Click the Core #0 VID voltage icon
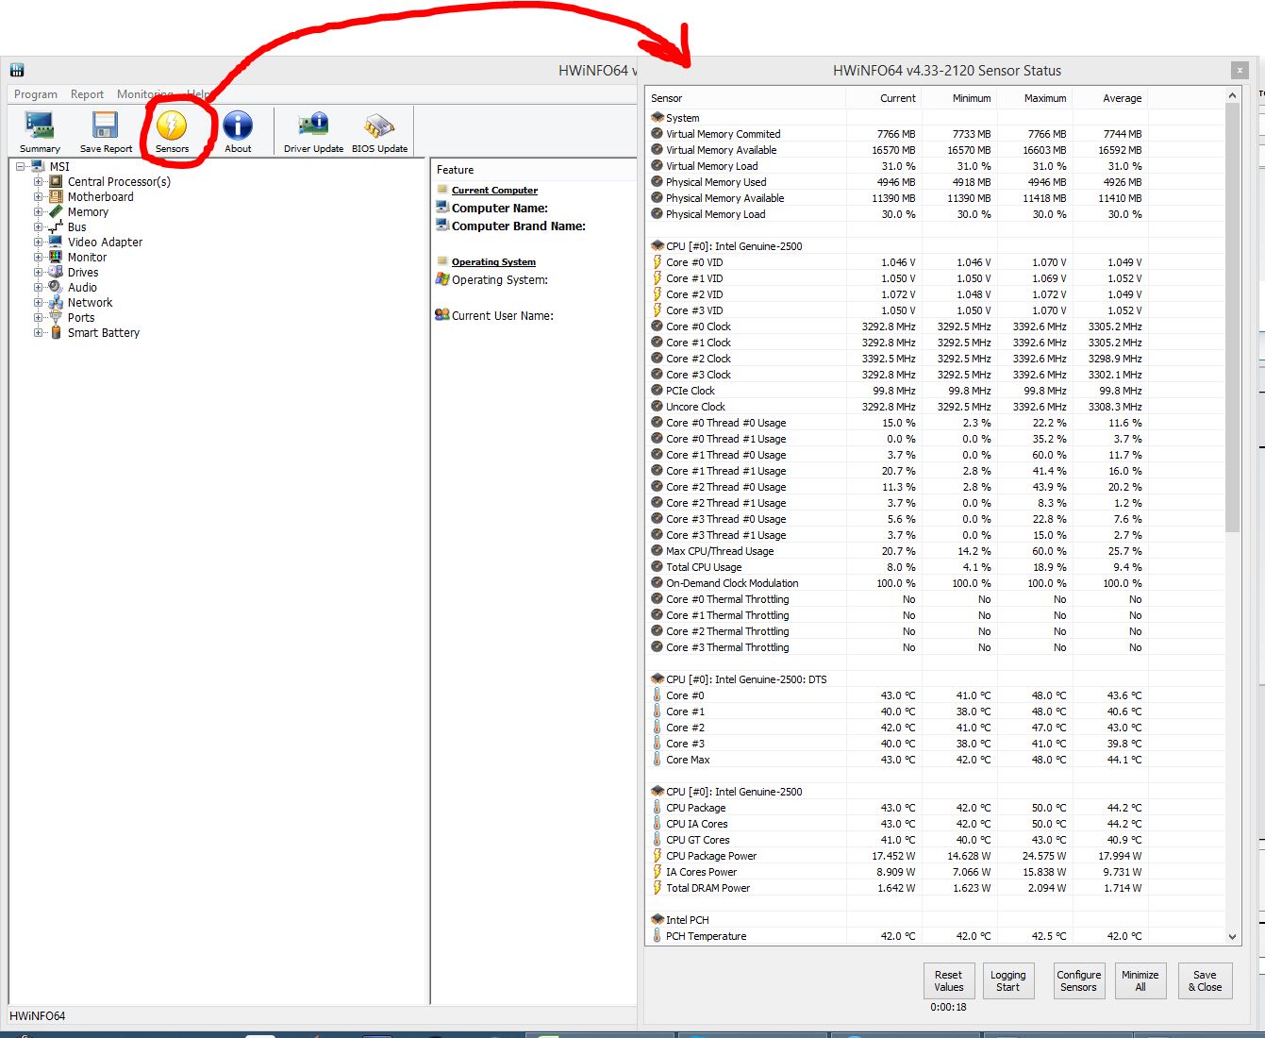 pos(657,262)
